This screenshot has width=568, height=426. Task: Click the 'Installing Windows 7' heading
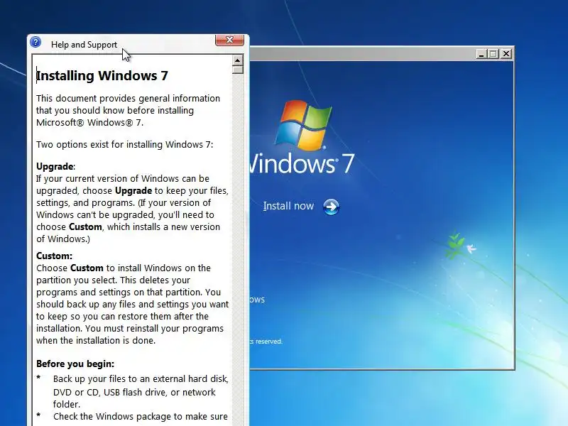[102, 76]
